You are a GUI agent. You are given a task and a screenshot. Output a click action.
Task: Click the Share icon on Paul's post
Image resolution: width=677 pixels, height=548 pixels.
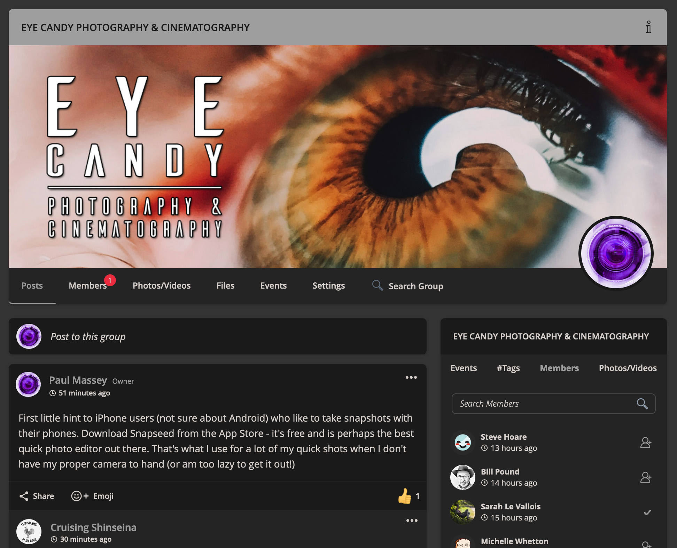pyautogui.click(x=24, y=496)
